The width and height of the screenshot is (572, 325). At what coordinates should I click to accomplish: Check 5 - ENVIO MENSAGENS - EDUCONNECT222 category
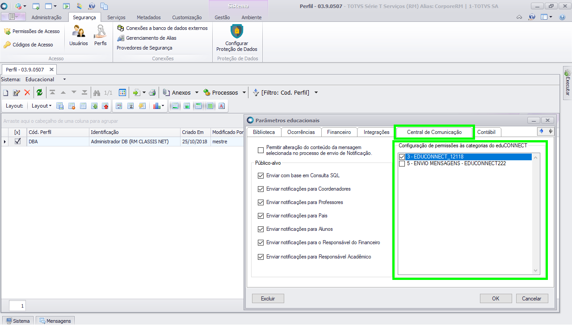[x=402, y=163]
